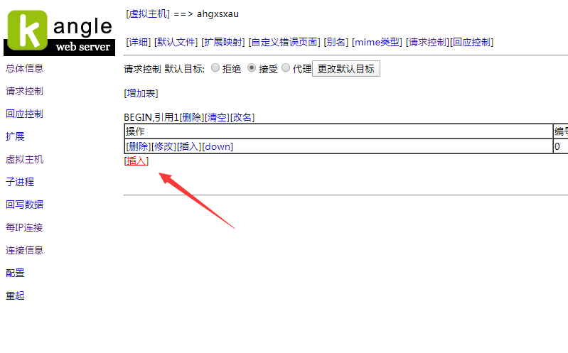The image size is (568, 353).
Task: Click the red 插入 link below table
Action: point(136,161)
